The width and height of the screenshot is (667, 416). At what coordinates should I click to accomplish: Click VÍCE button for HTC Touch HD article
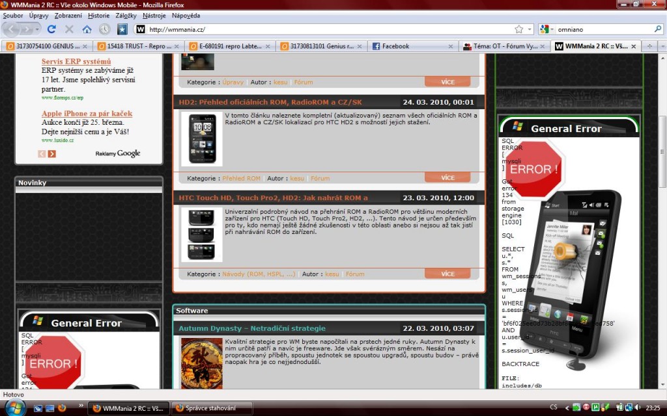coord(447,274)
